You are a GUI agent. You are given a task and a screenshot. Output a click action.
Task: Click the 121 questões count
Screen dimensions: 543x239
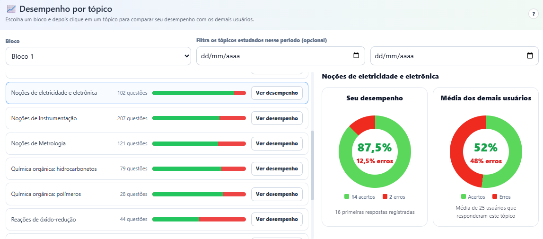pos(132,143)
